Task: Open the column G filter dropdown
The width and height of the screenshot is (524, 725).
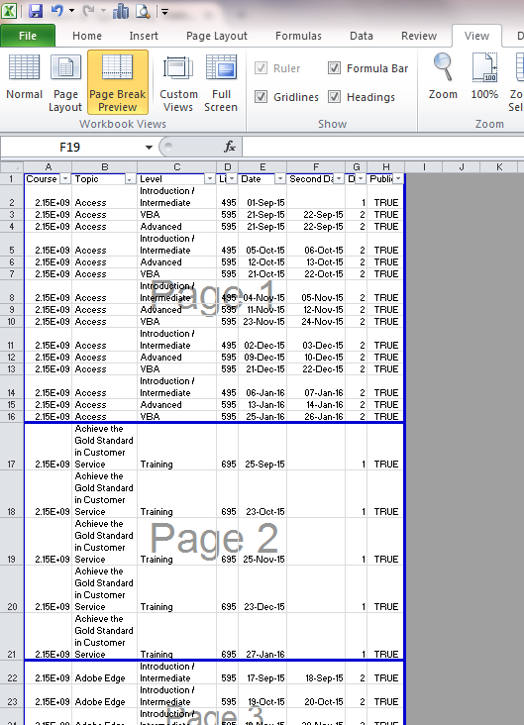Action: click(361, 179)
